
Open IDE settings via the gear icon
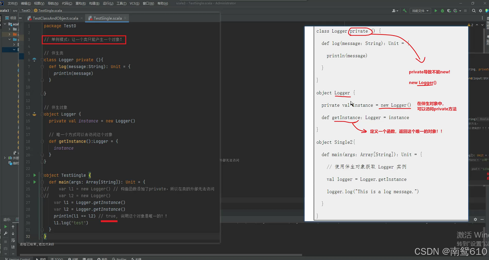pos(480,11)
